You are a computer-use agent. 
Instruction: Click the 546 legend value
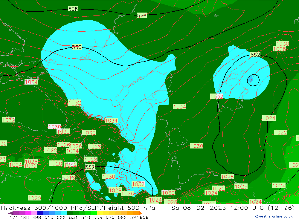86,217
